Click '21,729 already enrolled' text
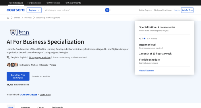Image resolution: width=201 pixels, height=108 pixels. click(x=18, y=85)
